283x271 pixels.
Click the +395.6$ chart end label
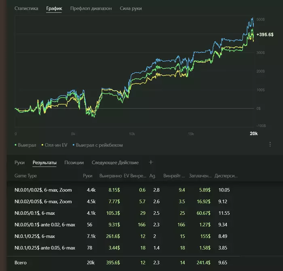(x=265, y=34)
